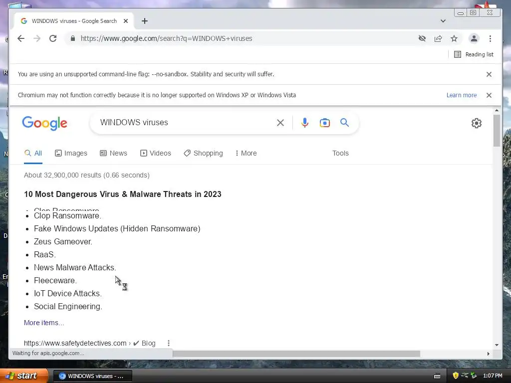Image resolution: width=511 pixels, height=383 pixels.
Task: Click the 'Zeus Gameover.' list item
Action: pyautogui.click(x=63, y=242)
